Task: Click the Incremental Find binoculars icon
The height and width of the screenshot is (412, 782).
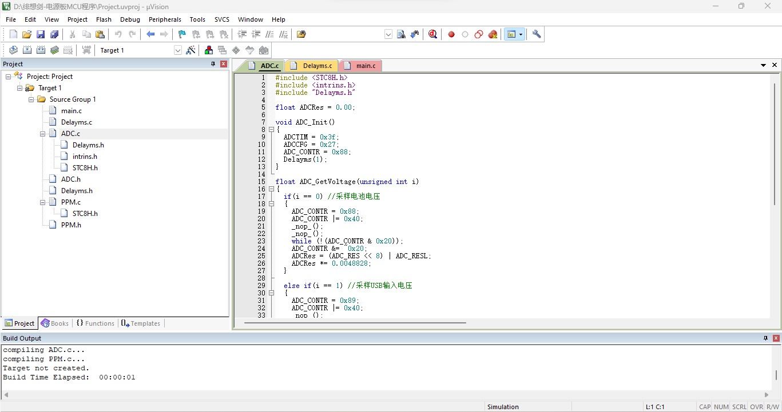Action: coord(415,34)
